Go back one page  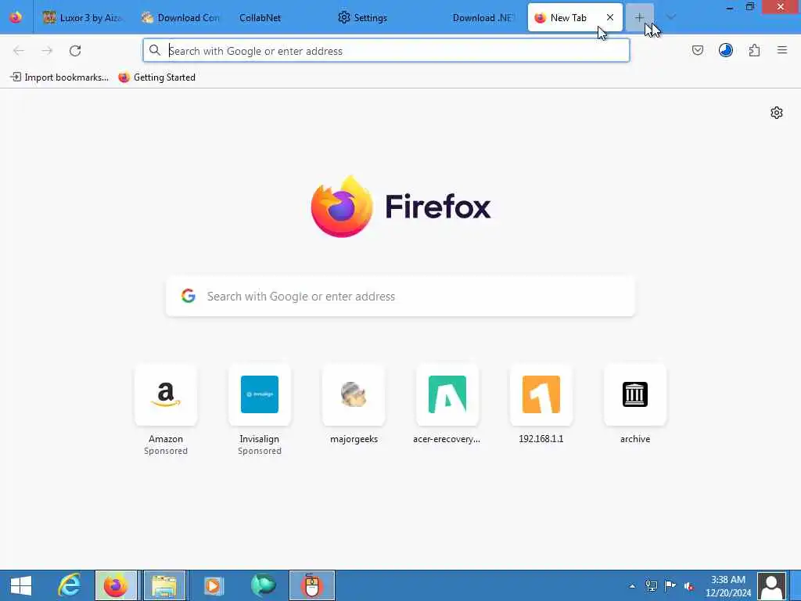(x=19, y=51)
